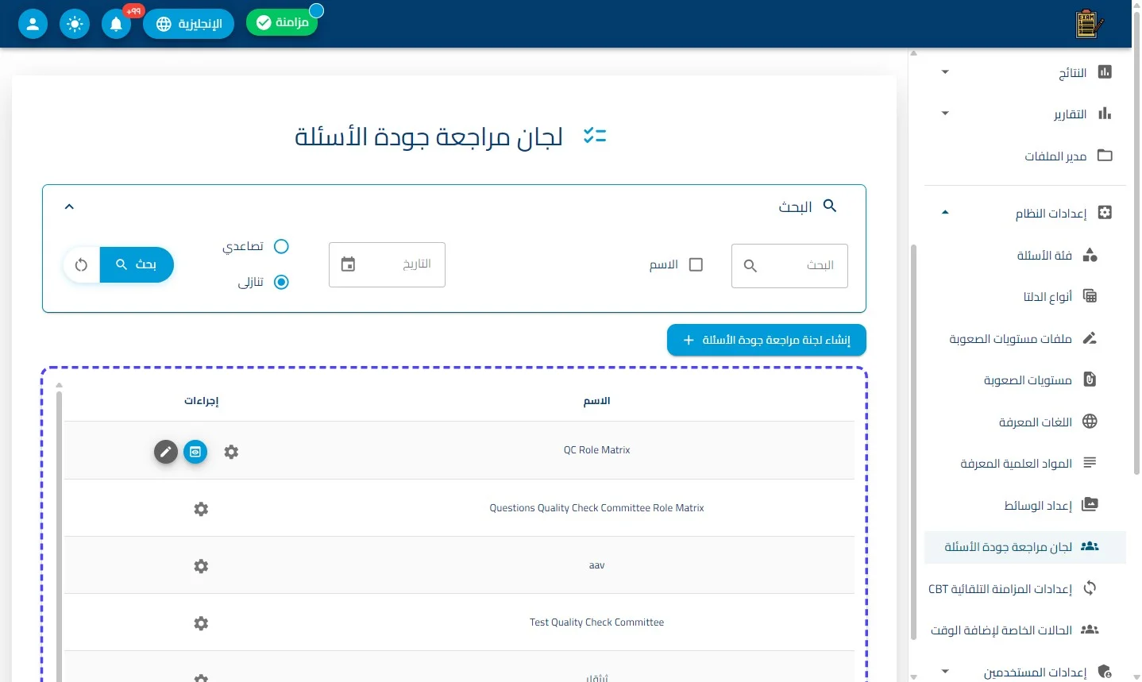The height and width of the screenshot is (682, 1142).
Task: Click the checklist icon beside page title
Action: [x=594, y=136]
